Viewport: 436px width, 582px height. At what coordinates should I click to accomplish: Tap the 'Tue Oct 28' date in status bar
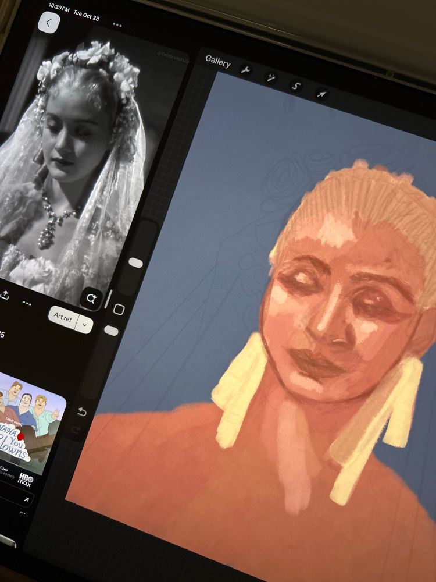(x=87, y=15)
